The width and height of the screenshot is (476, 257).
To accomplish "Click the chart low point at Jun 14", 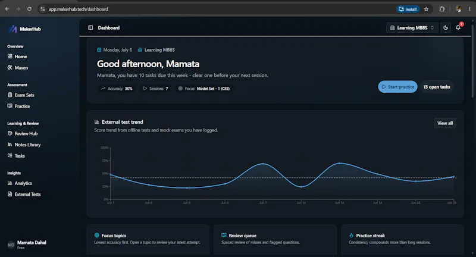I will [301, 187].
